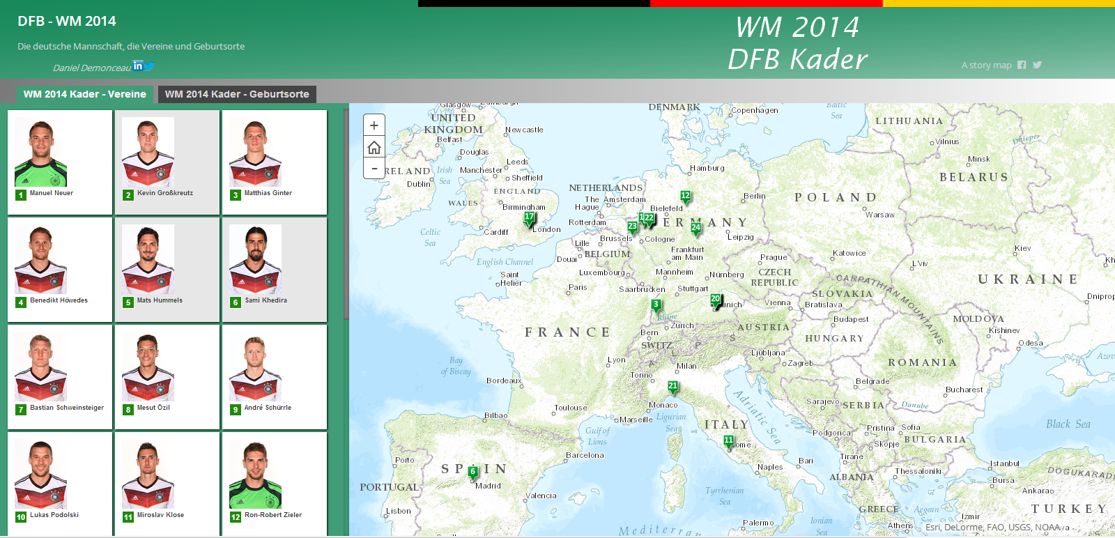
Task: Click the subtitle 'Die deutsche Mannschaft, die Vereine und Geburtsorte'
Action: coord(131,46)
